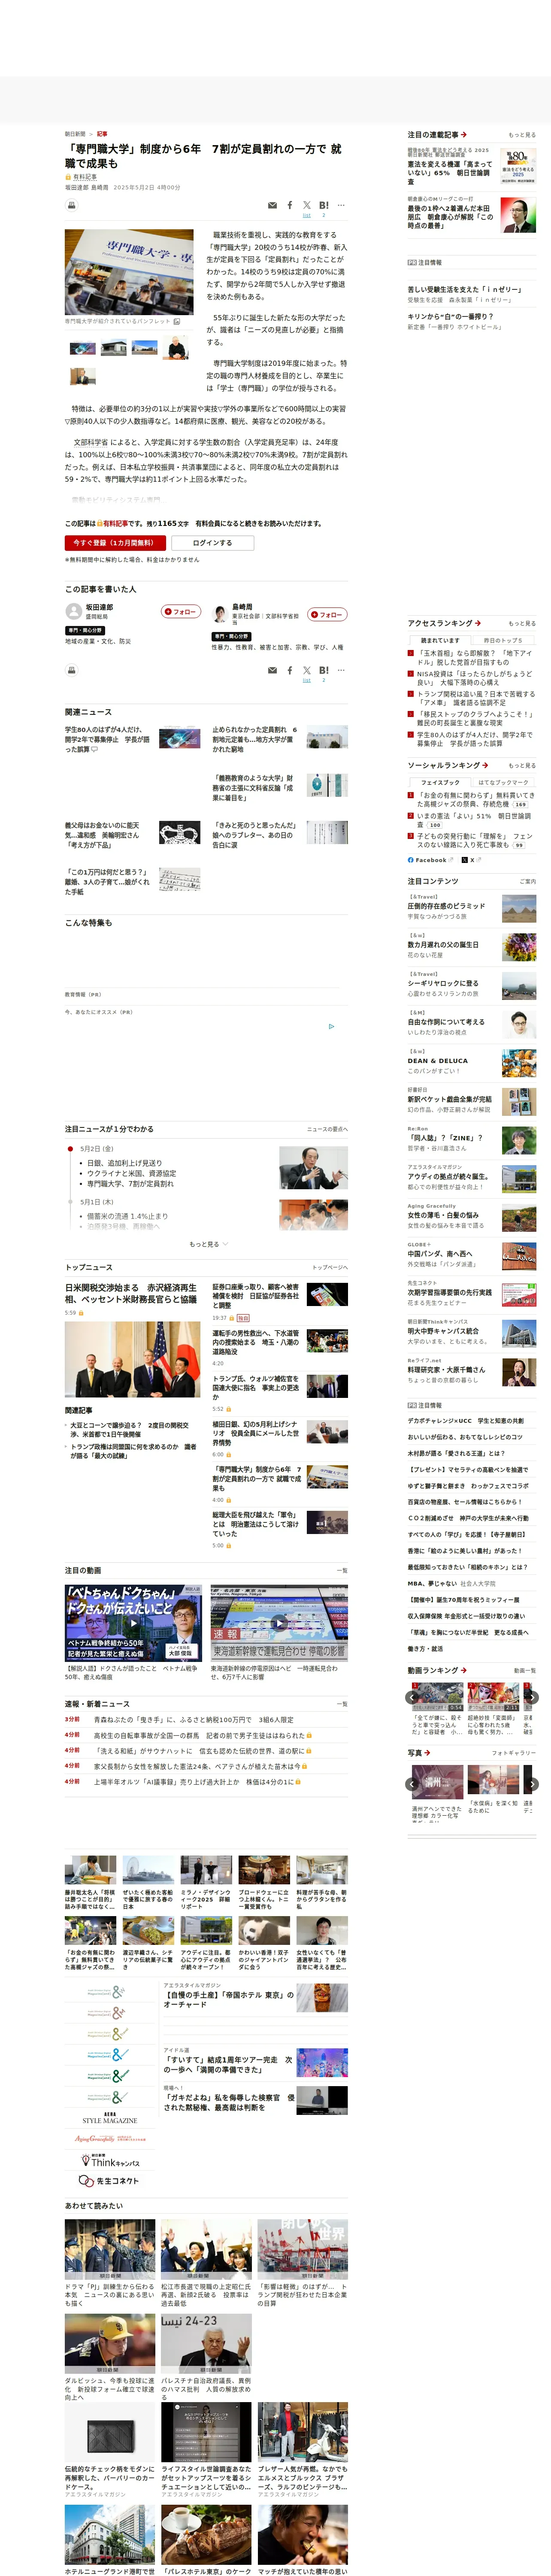Screen dimensions: 551x2576
Task: Follow author 島崎周
Action: pyautogui.click(x=327, y=614)
